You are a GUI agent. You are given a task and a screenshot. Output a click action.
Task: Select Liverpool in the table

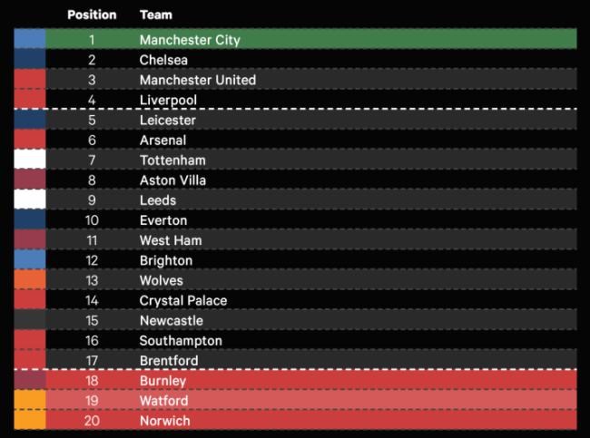(168, 100)
